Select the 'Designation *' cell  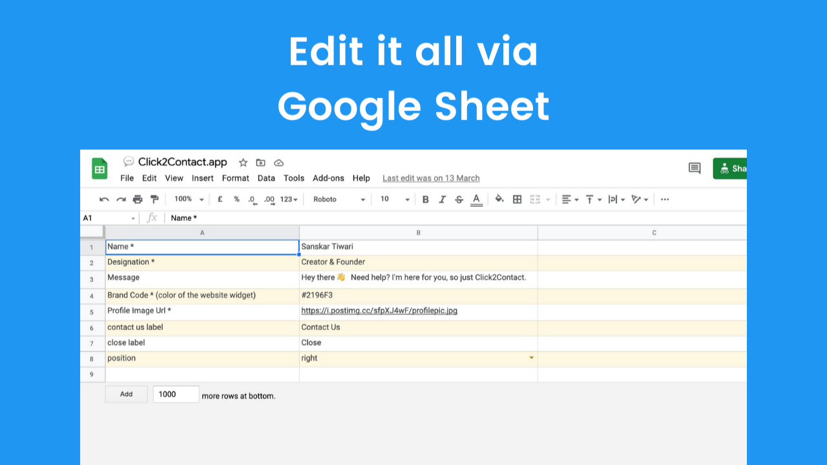coord(202,262)
